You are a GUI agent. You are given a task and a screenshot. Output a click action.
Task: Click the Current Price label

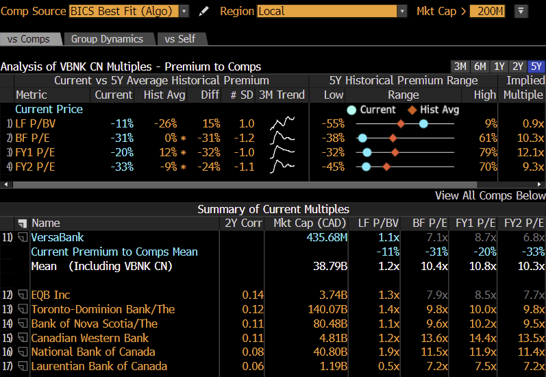click(x=49, y=110)
